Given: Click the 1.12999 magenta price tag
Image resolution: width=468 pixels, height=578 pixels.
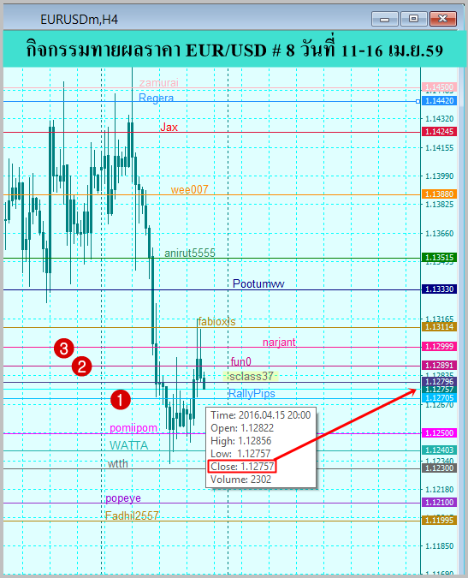Looking at the screenshot, I should click(x=439, y=347).
